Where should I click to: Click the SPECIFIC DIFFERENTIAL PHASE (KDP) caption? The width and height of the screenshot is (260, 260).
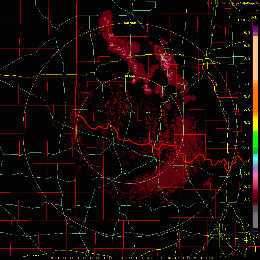pyautogui.click(x=90, y=258)
